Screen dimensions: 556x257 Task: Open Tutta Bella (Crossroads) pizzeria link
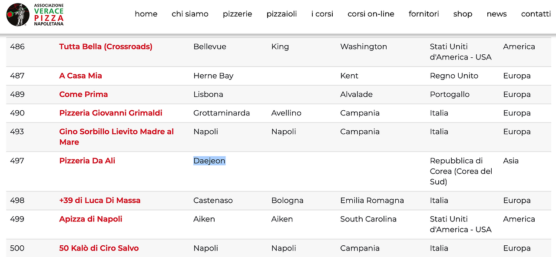[106, 47]
